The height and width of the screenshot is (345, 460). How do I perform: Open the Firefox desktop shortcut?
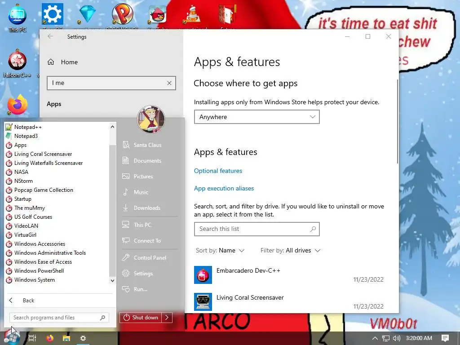tap(18, 105)
